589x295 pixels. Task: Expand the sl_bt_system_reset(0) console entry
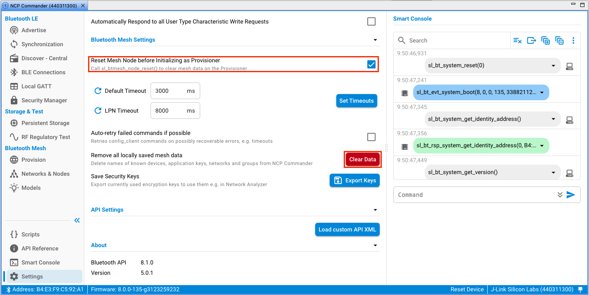tap(553, 66)
